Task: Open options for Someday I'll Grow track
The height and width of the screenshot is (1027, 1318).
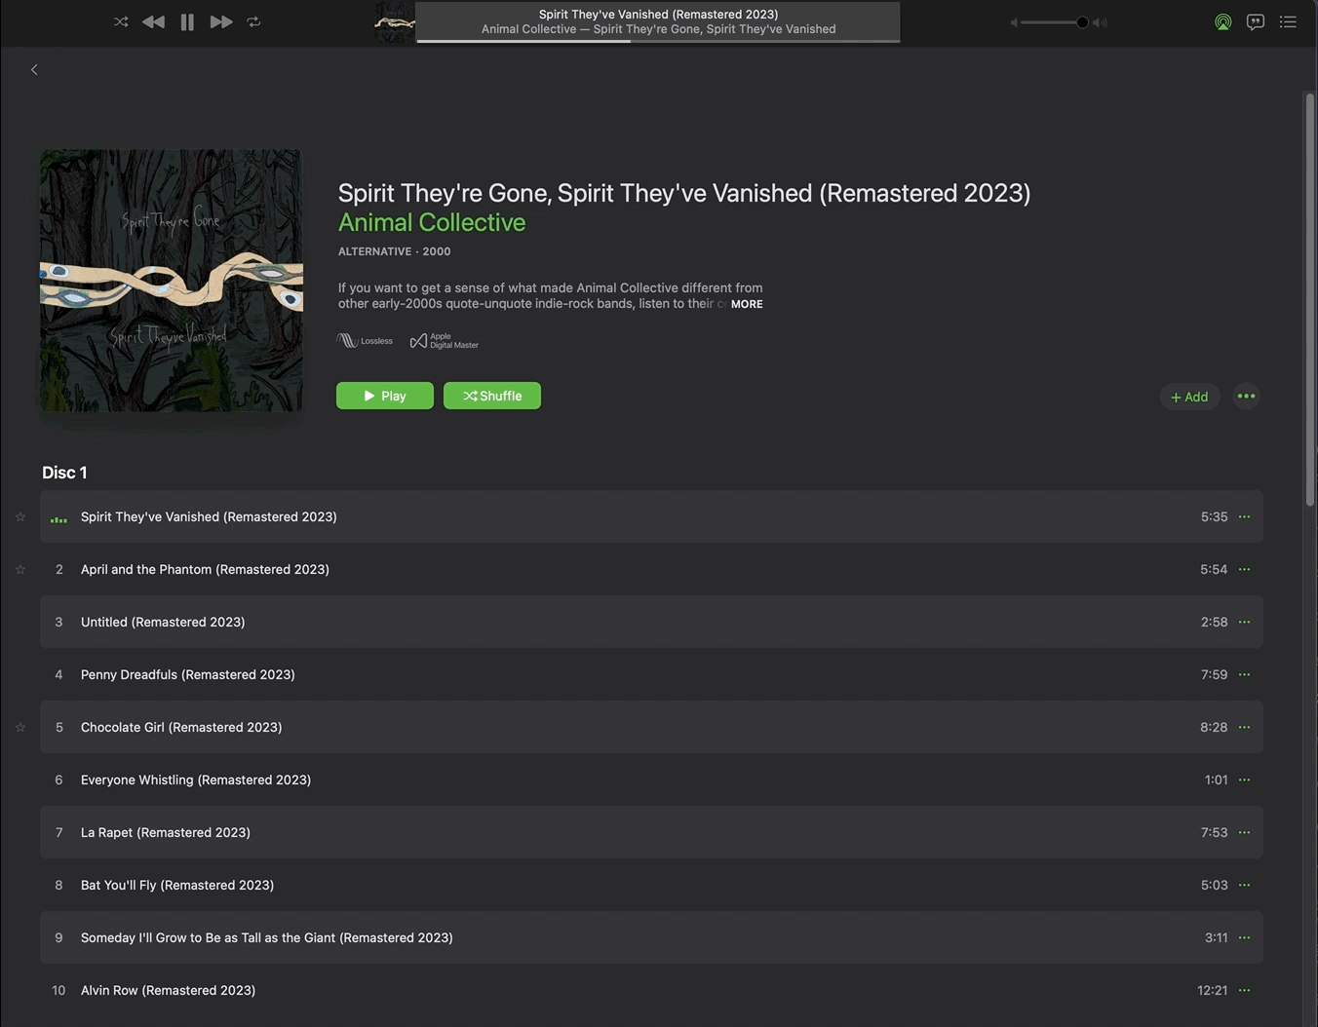Action: (1244, 937)
